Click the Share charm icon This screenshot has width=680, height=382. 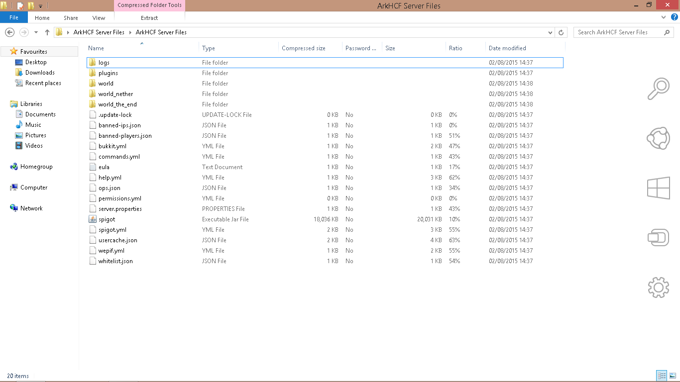(x=658, y=138)
